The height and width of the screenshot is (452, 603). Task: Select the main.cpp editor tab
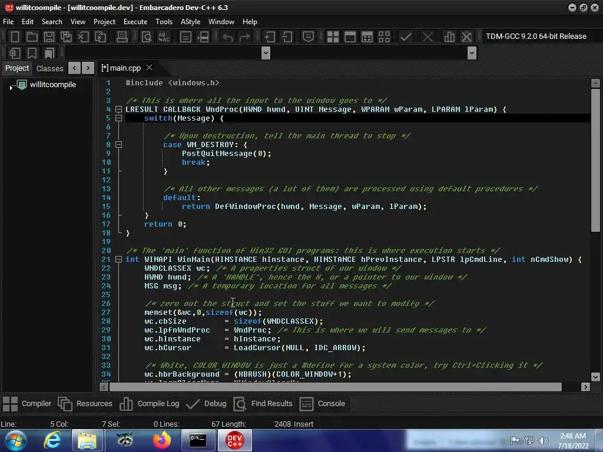pyautogui.click(x=121, y=68)
